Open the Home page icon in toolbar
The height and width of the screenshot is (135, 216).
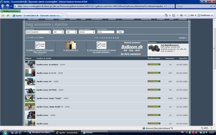[166, 15]
